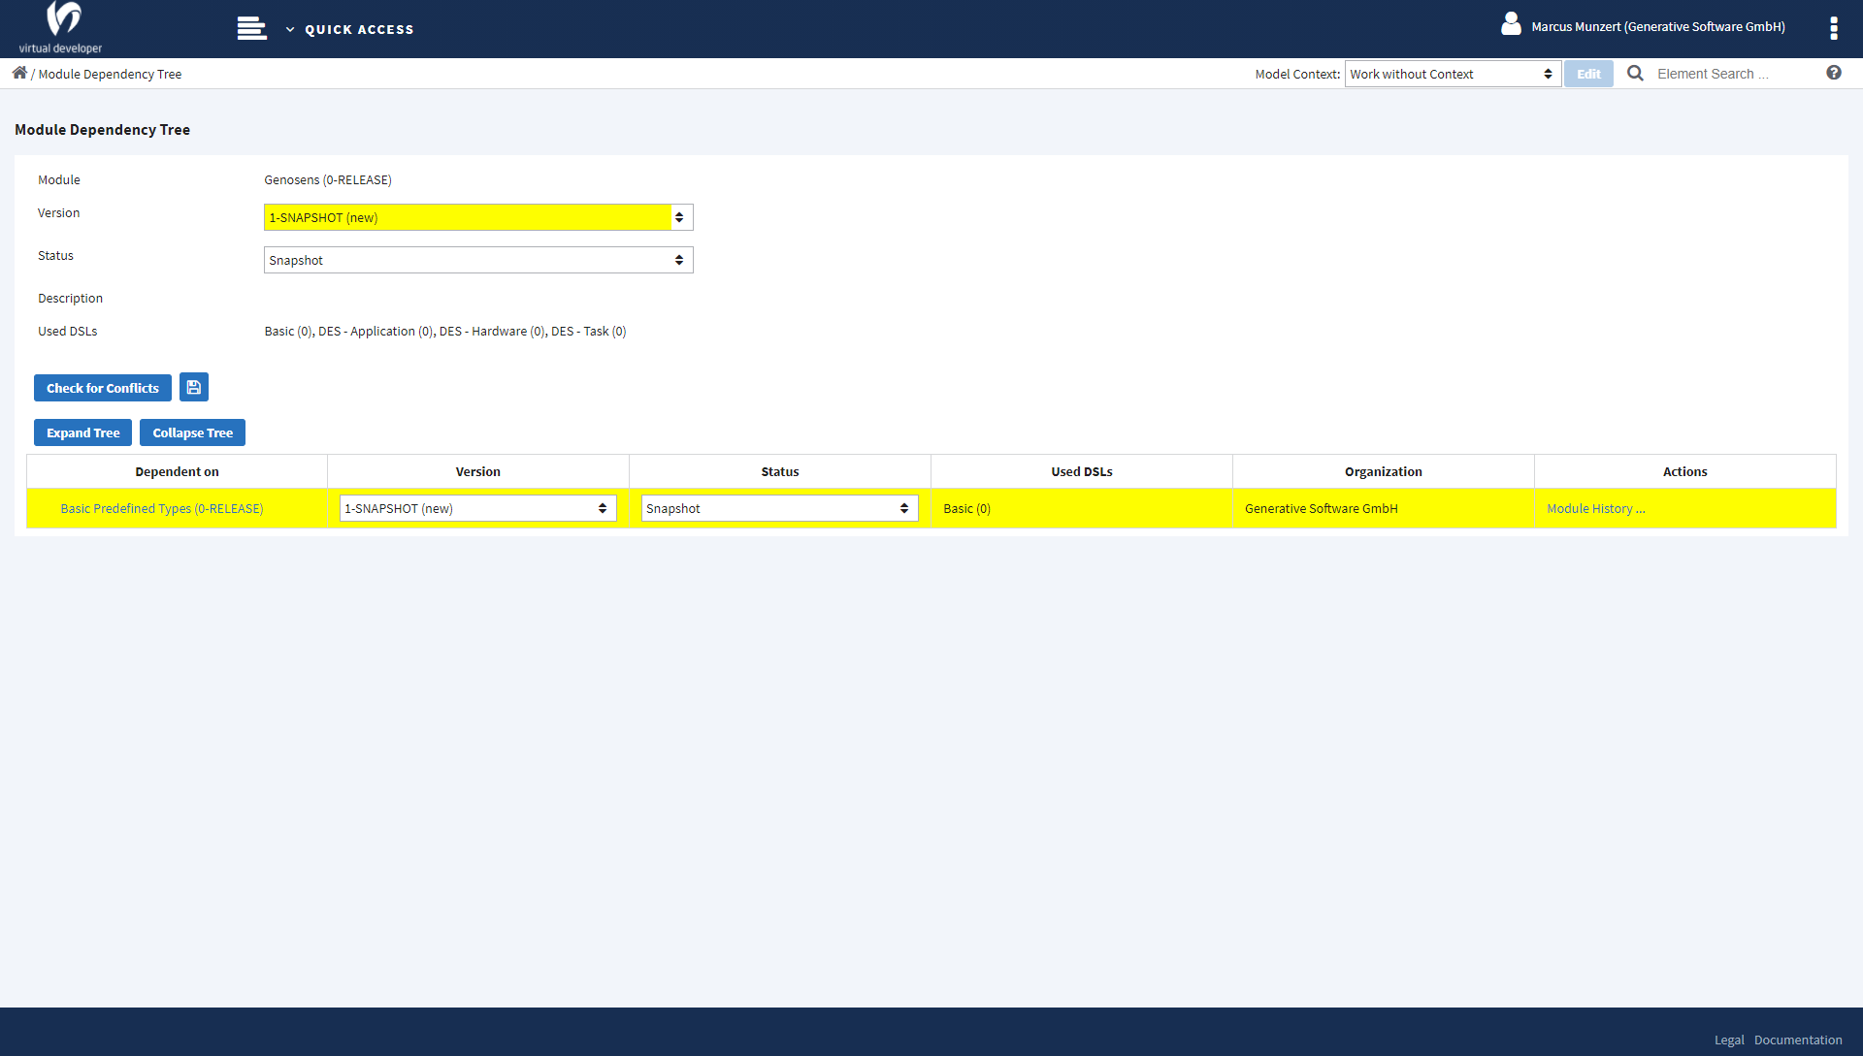Open the Model Context dropdown

1453,74
